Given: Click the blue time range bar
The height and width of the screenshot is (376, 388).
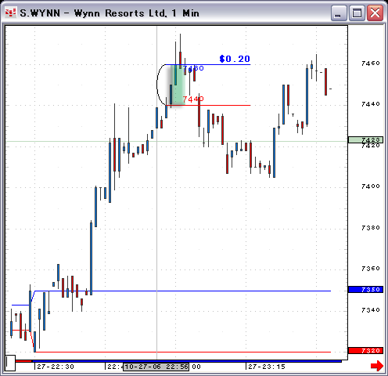Looking at the screenshot, I should point(186,361).
